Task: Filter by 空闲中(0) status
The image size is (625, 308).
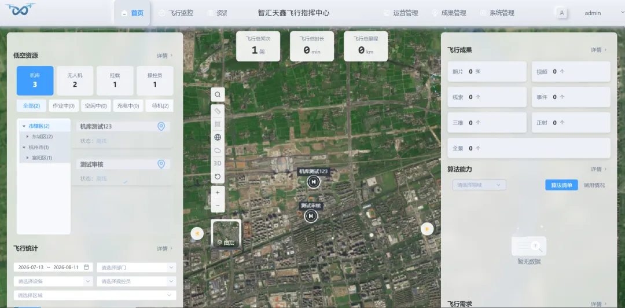Action: point(96,106)
